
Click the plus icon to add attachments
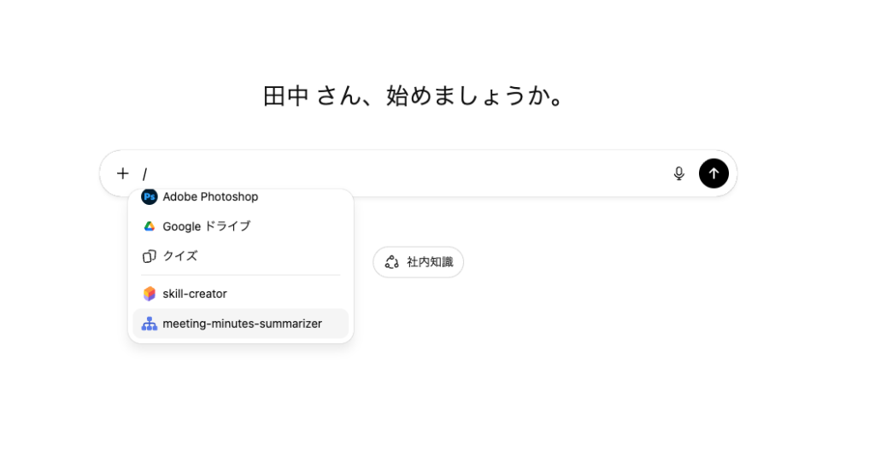pyautogui.click(x=123, y=173)
